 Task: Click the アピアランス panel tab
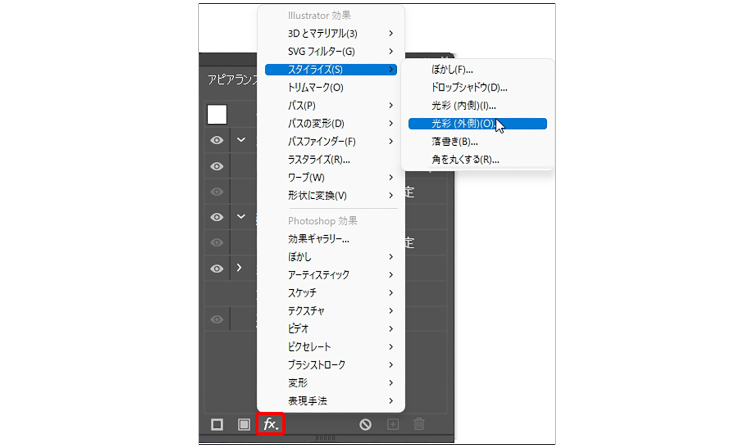click(231, 79)
